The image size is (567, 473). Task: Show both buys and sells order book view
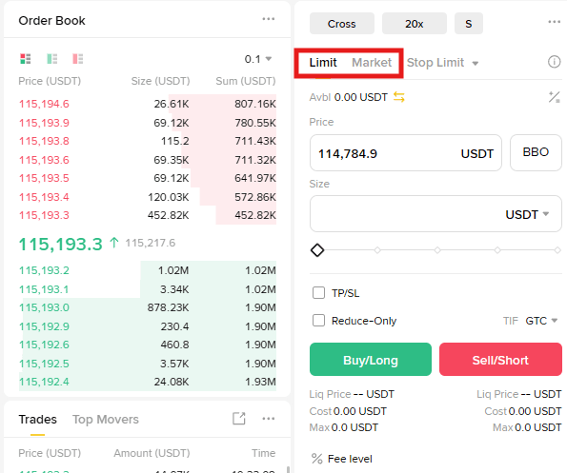pyautogui.click(x=26, y=58)
